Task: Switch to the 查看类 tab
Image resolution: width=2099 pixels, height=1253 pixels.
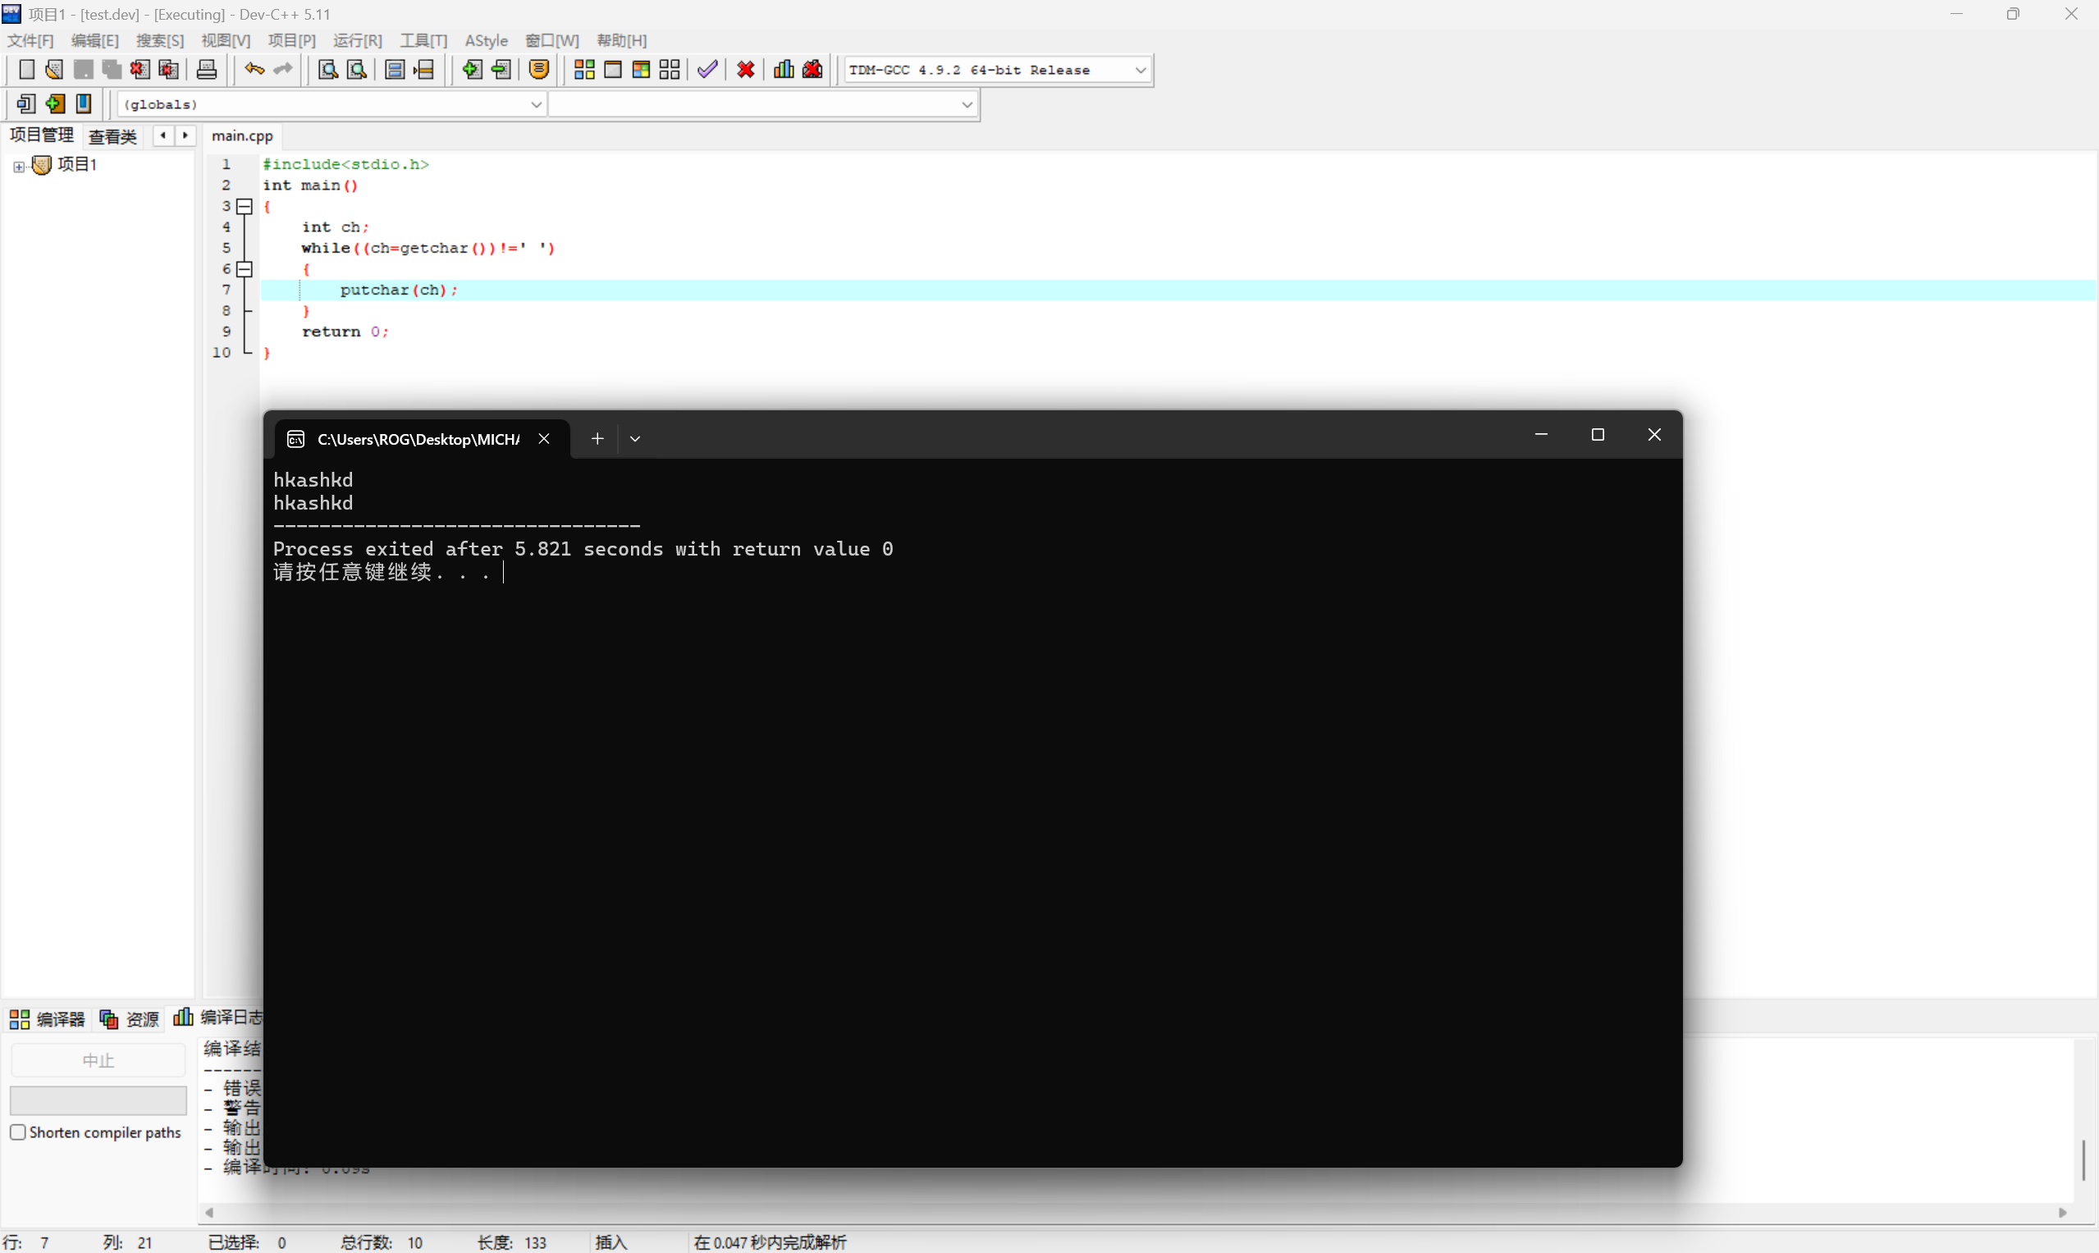Action: [112, 136]
